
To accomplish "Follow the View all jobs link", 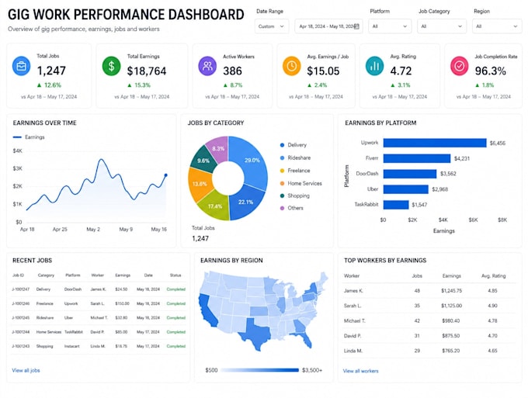I will 26,370.
